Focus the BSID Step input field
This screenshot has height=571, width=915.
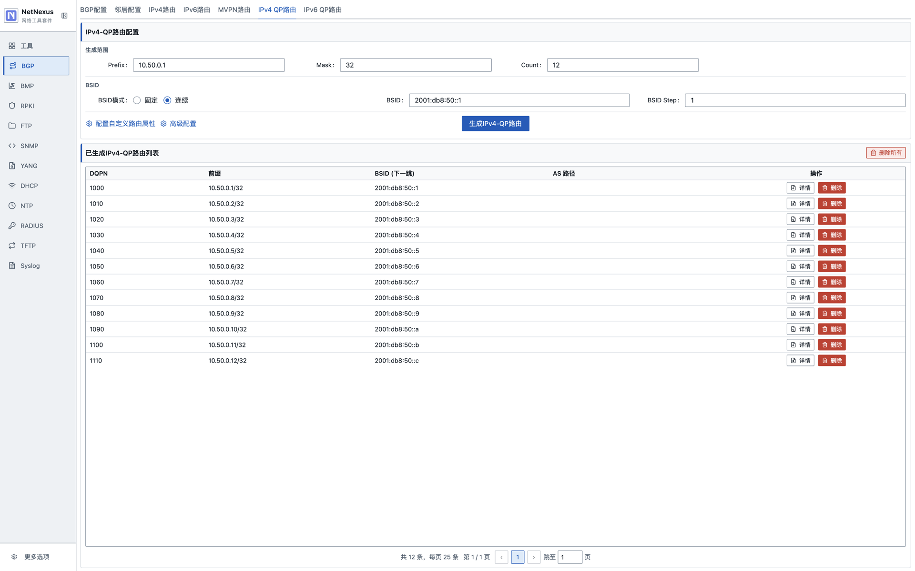point(795,100)
